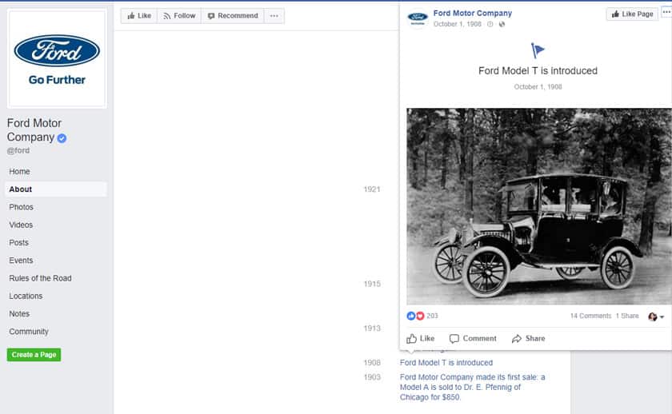Open the first sale Model A milestone link
Screen dimensions: 672x414
[472, 387]
